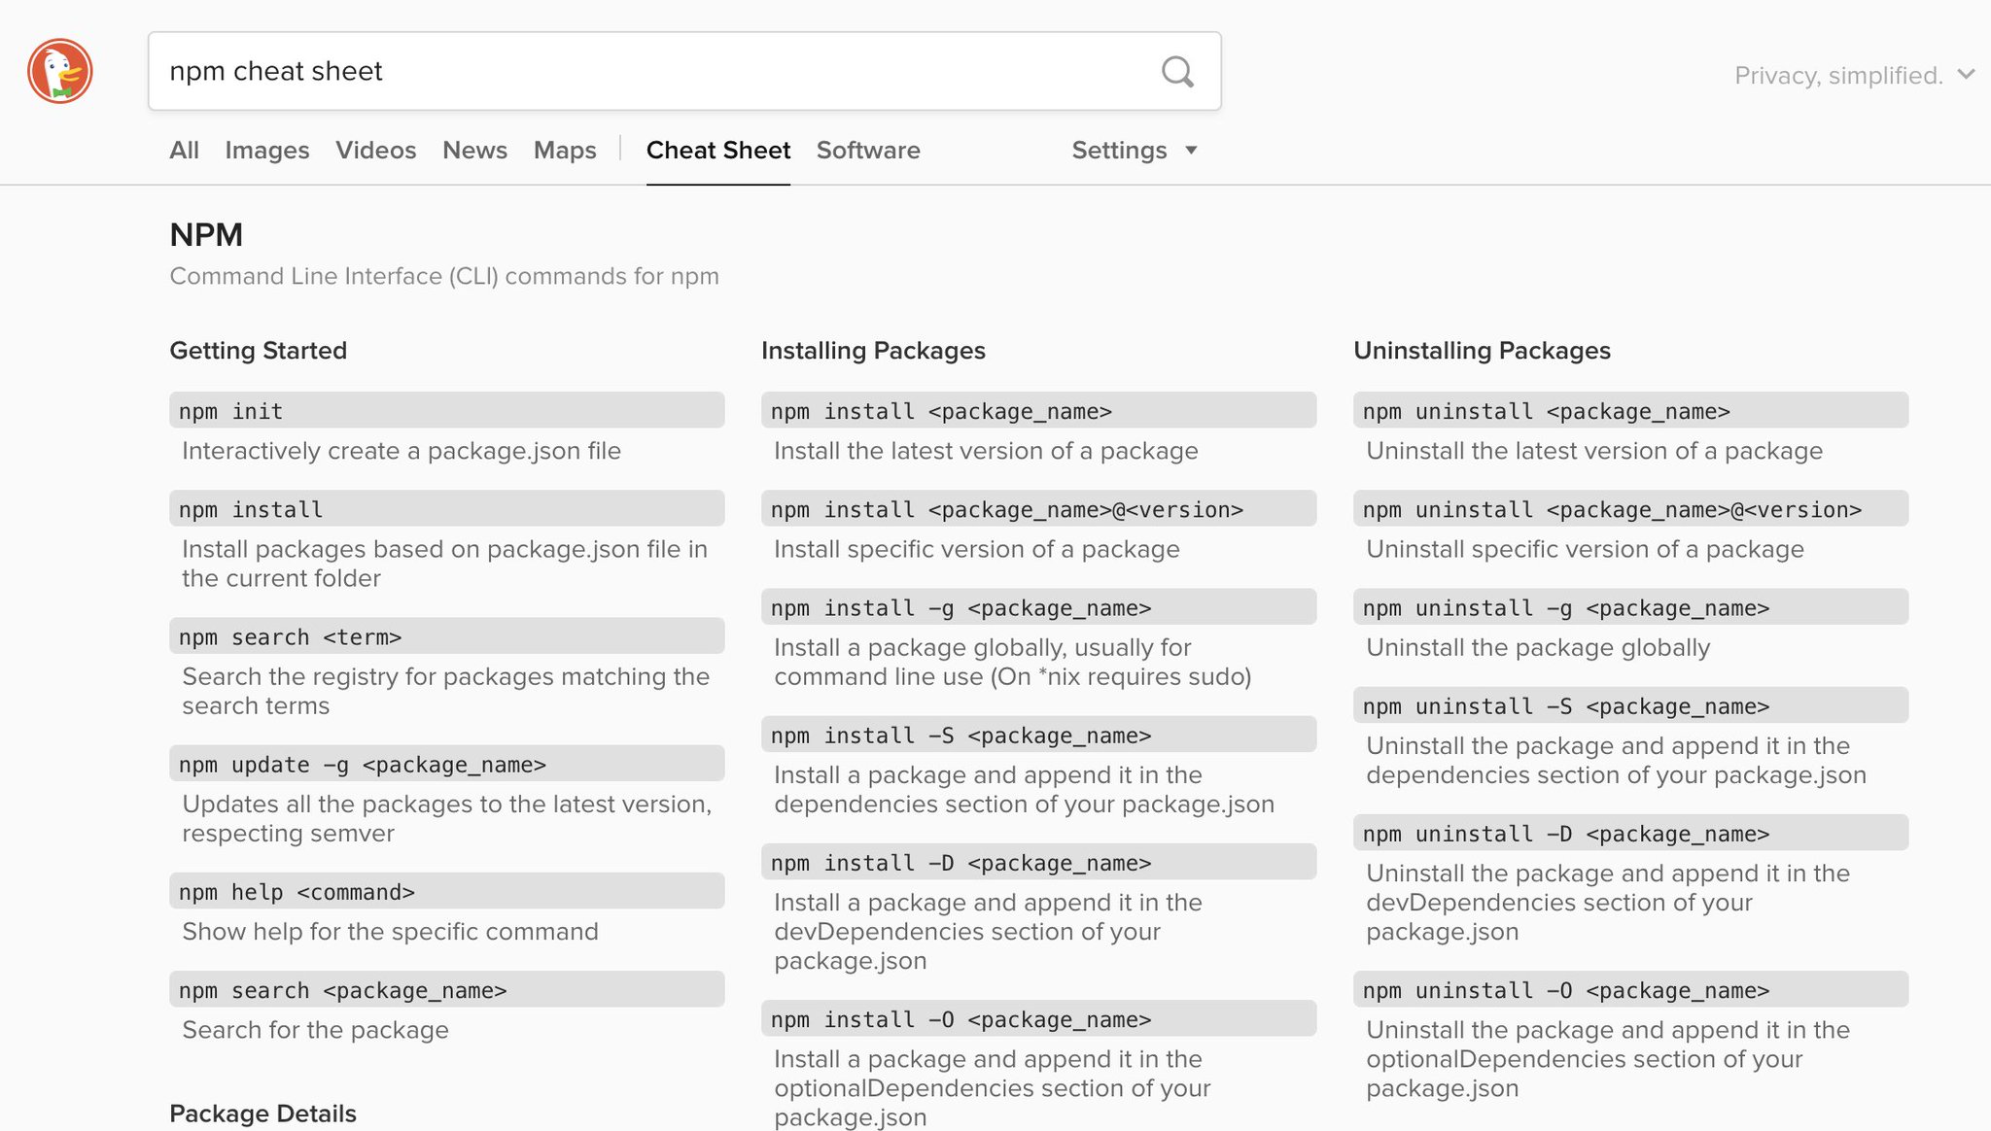Viewport: 1991px width, 1131px height.
Task: Open the Settings dropdown
Action: tap(1119, 150)
